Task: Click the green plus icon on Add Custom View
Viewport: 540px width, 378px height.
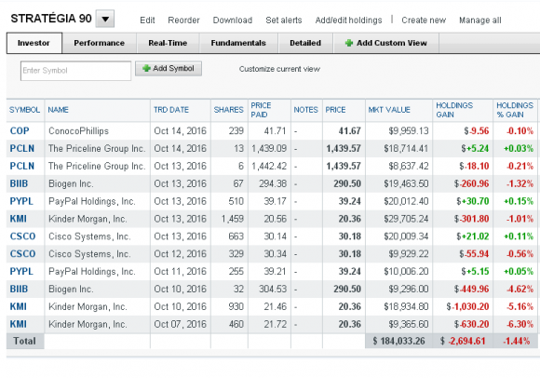Action: (x=349, y=43)
